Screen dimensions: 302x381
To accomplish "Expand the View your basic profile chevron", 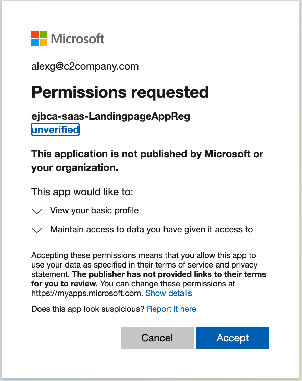I will point(36,211).
